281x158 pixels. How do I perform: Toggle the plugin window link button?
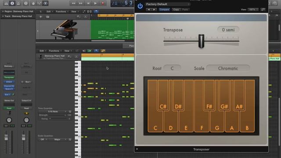[263, 10]
